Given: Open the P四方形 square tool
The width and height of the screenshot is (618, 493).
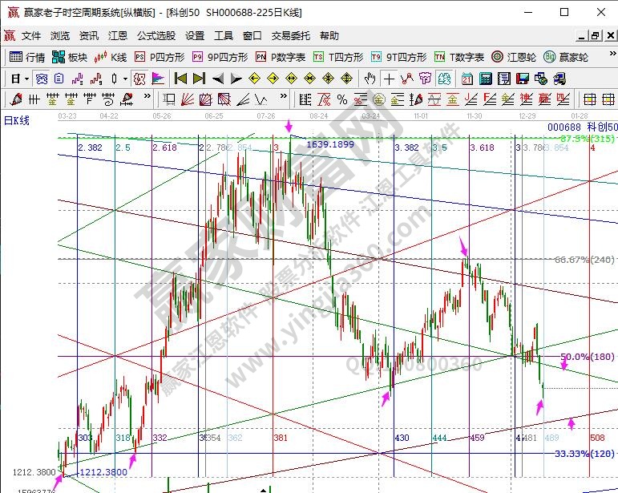Looking at the screenshot, I should 159,57.
